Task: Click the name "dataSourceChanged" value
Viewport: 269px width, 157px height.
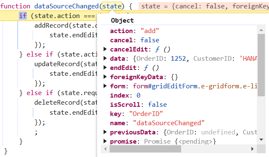Action: point(169,123)
